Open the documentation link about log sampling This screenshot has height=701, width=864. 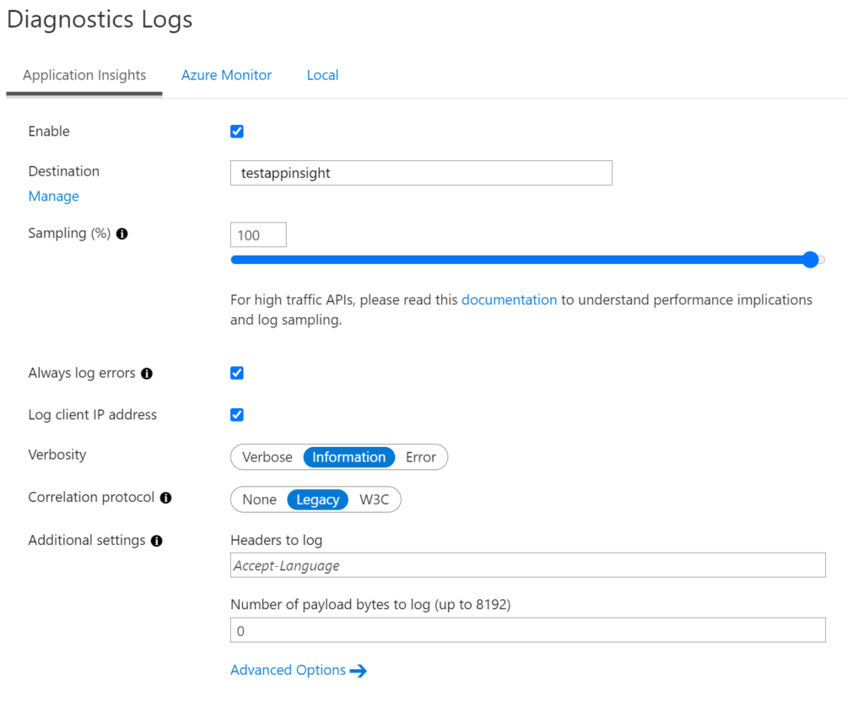coord(509,299)
